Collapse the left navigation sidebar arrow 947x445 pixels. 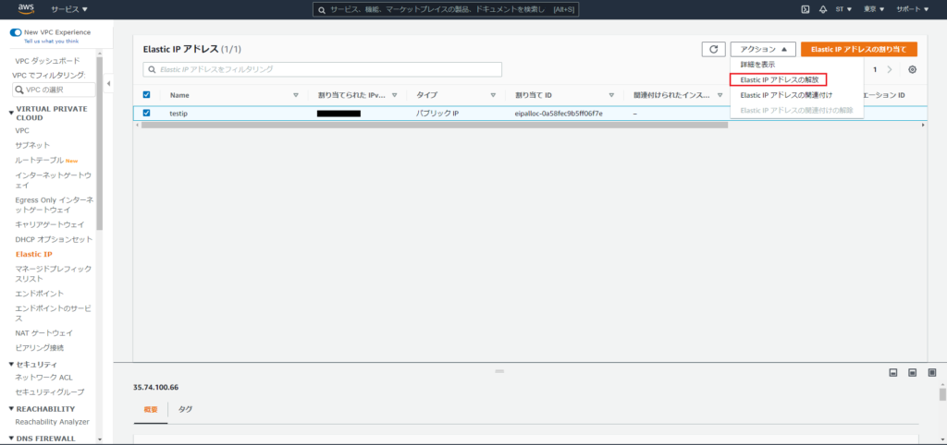pyautogui.click(x=108, y=84)
